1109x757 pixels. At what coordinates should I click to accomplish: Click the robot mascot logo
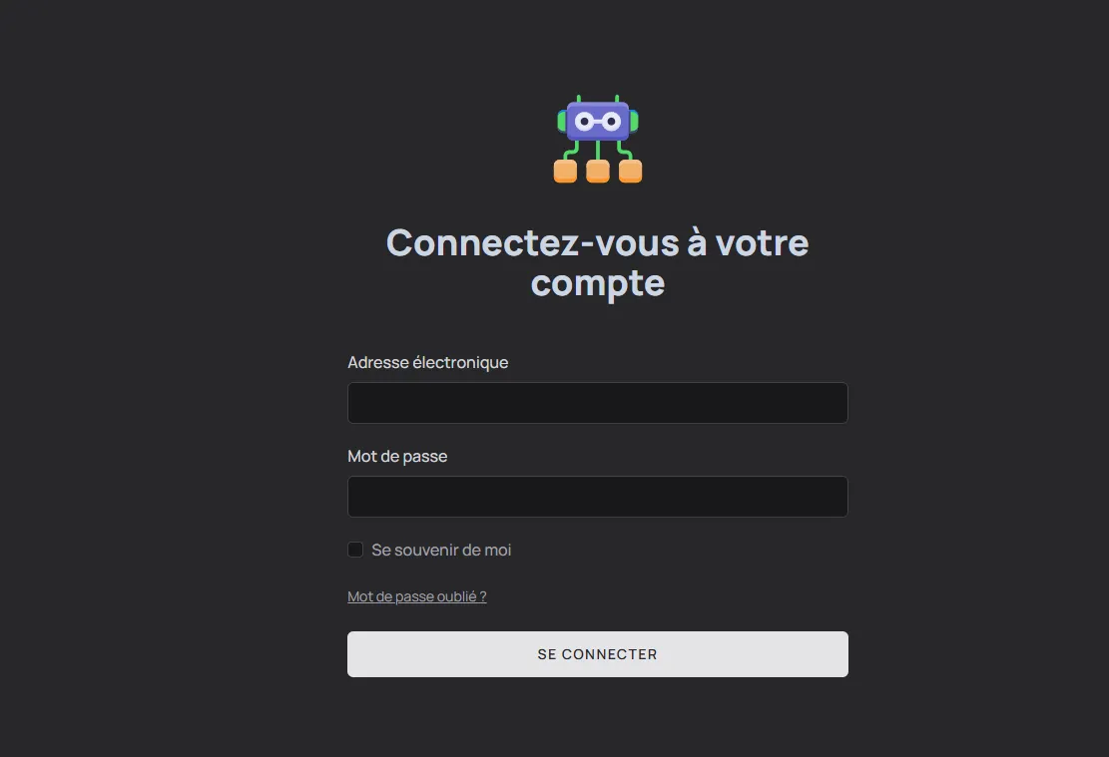coord(598,140)
